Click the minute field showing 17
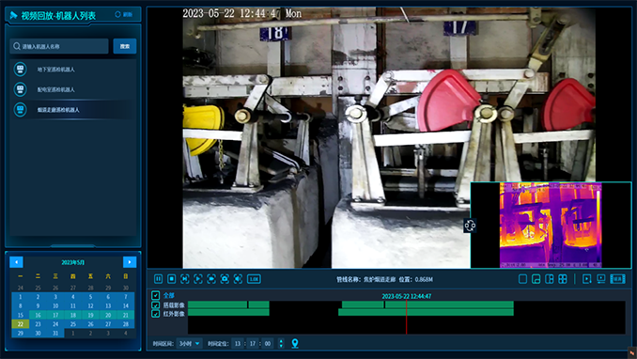637x359 pixels. [x=253, y=344]
